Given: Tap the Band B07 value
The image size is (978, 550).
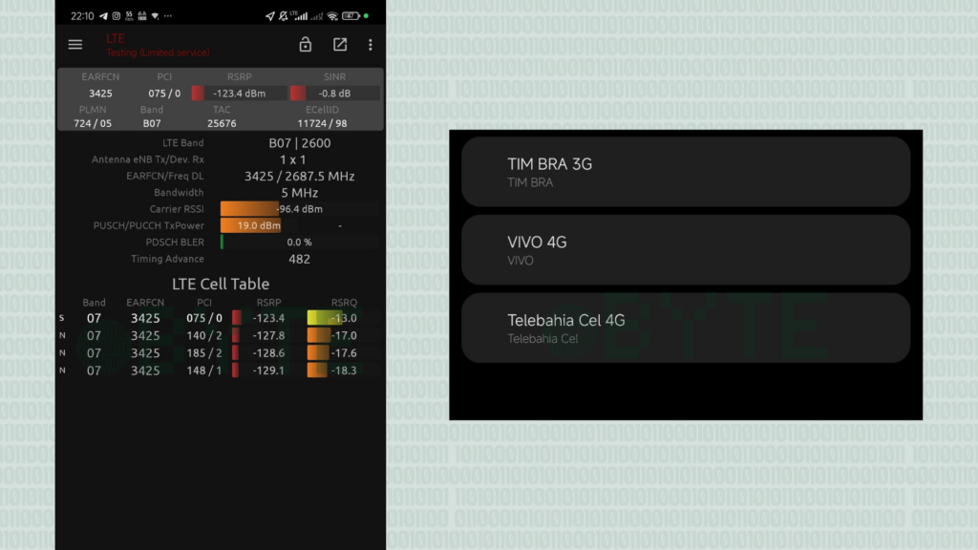Looking at the screenshot, I should 152,123.
